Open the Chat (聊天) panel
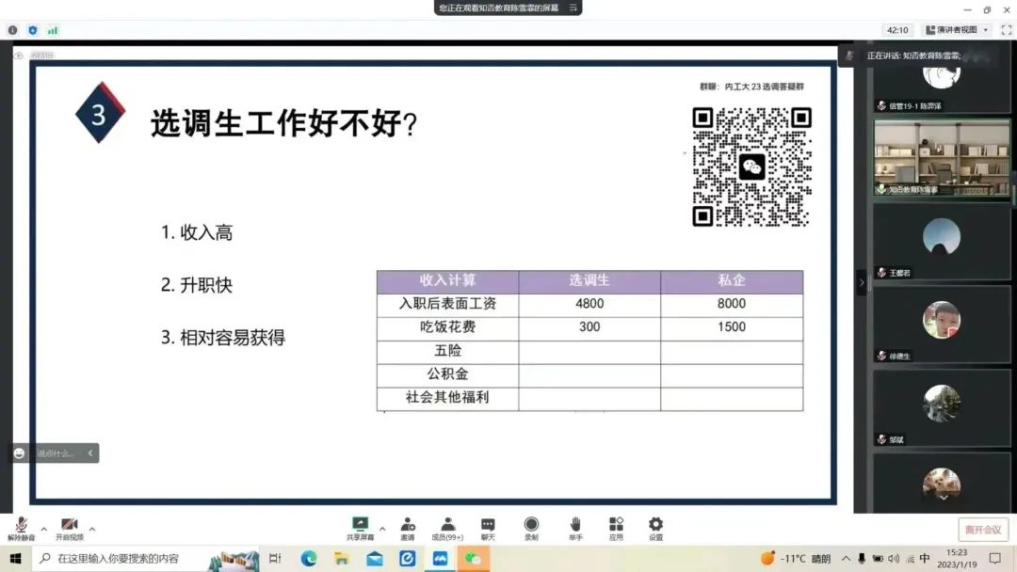1017x572 pixels. [488, 526]
